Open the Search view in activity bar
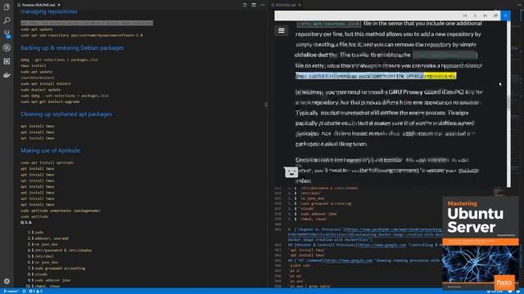Screen dimensions: 524x294 coord(7,20)
